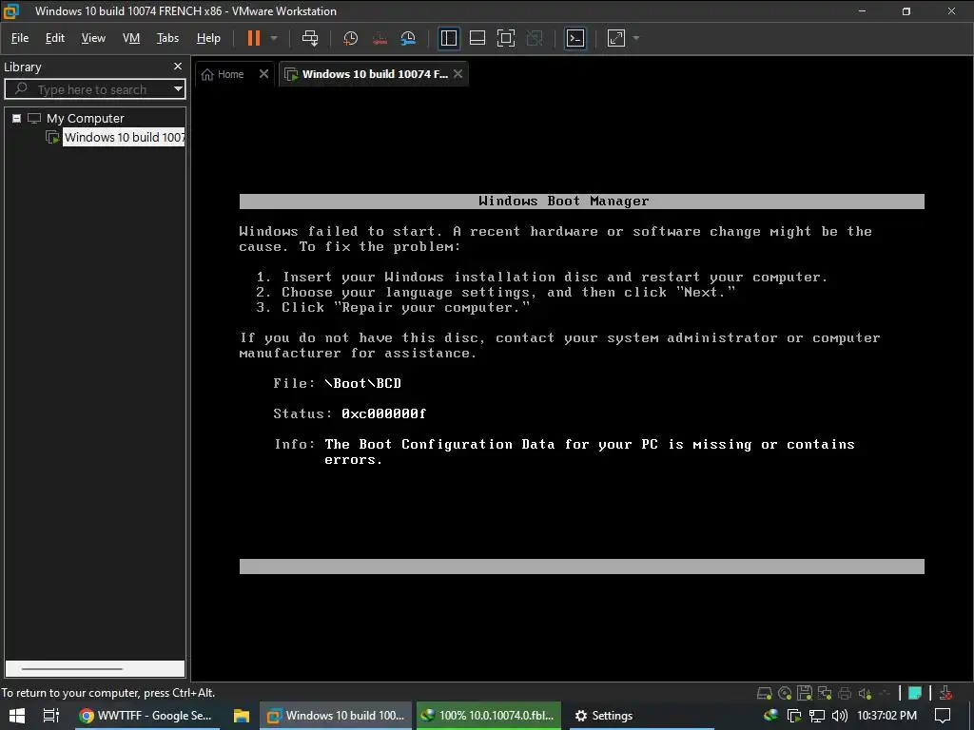Click Send Ctrl+Alt+Del toolbar icon

[x=310, y=38]
